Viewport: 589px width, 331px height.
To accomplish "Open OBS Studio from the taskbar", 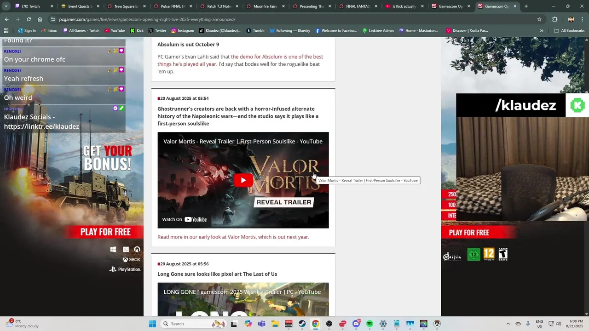I will pos(329,324).
